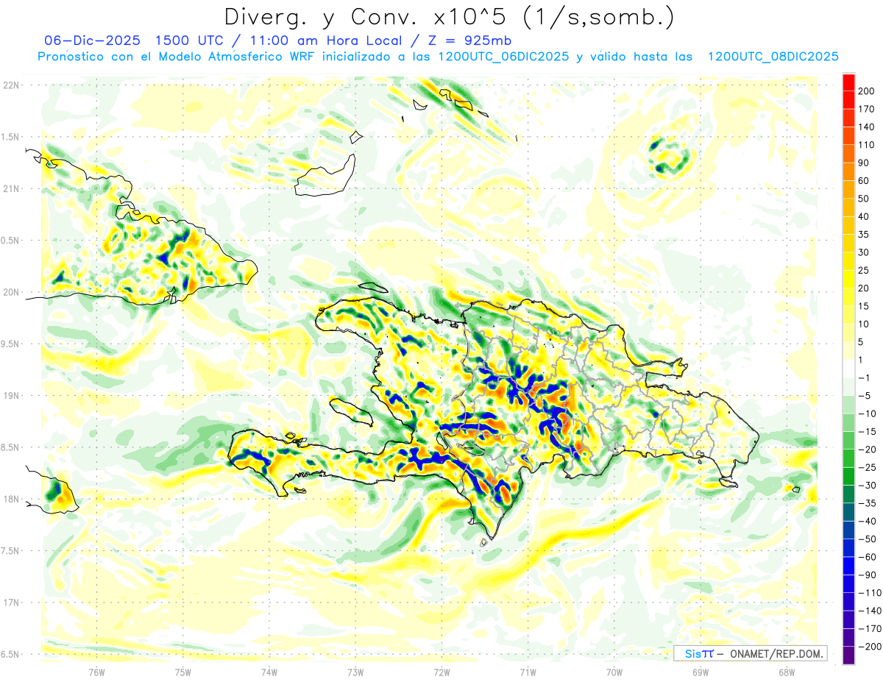Screen dimensions: 883x682
Task: Click the purple swatch below -200 on the colorbar
Action: (848, 656)
